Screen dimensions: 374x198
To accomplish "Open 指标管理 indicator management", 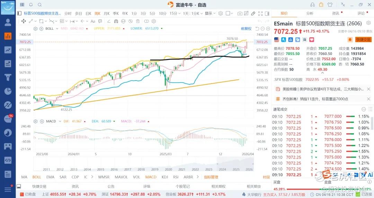I will pos(211,177).
